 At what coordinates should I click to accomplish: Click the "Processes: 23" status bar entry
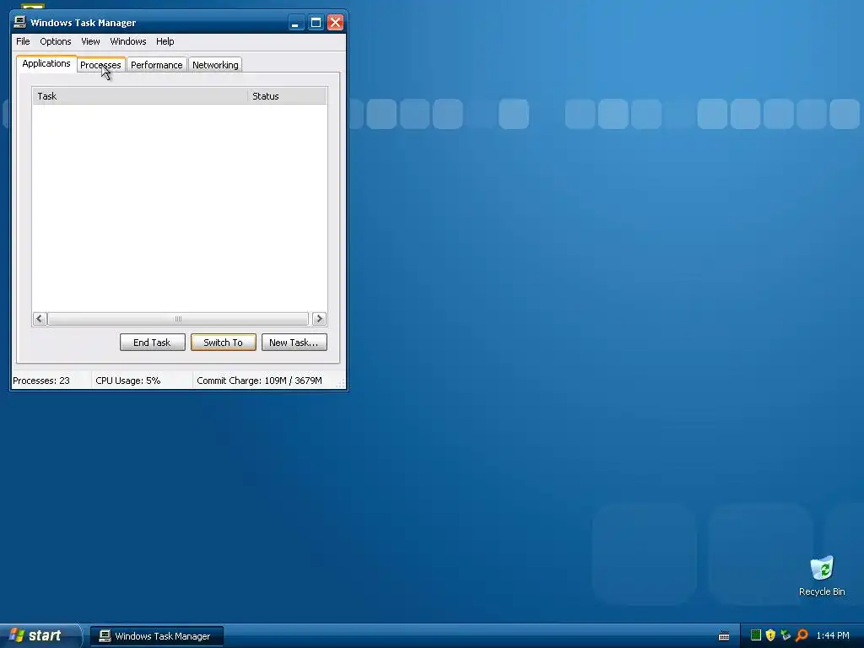(x=41, y=381)
